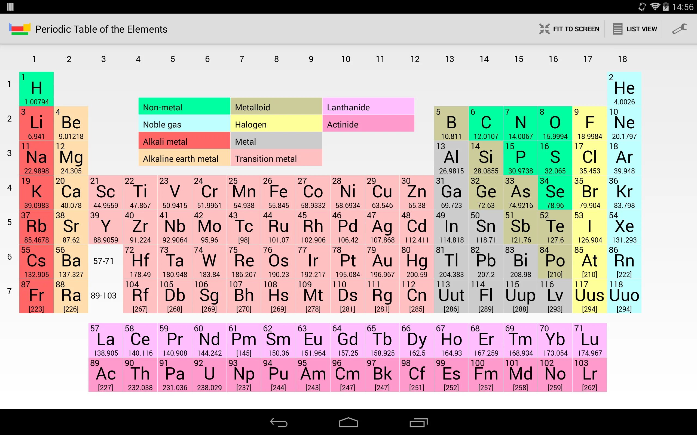Image resolution: width=697 pixels, height=435 pixels.
Task: Tap the period 4 row label
Action: 9,188
